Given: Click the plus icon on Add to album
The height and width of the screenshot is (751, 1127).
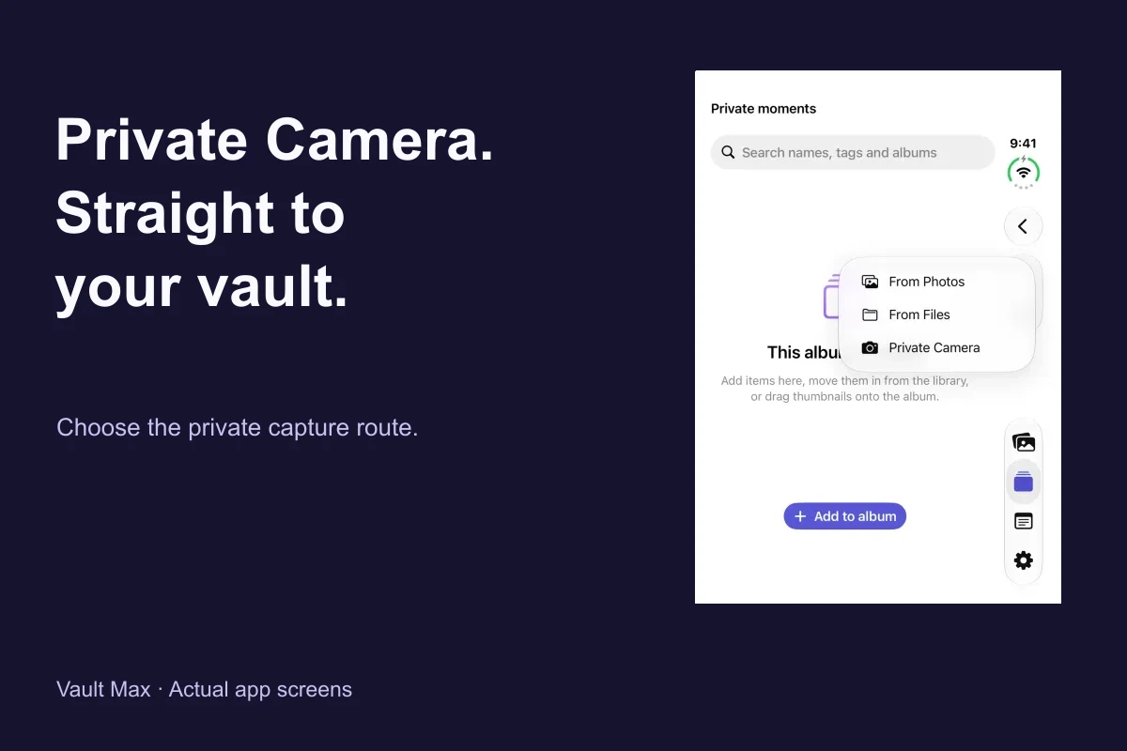Looking at the screenshot, I should point(800,516).
